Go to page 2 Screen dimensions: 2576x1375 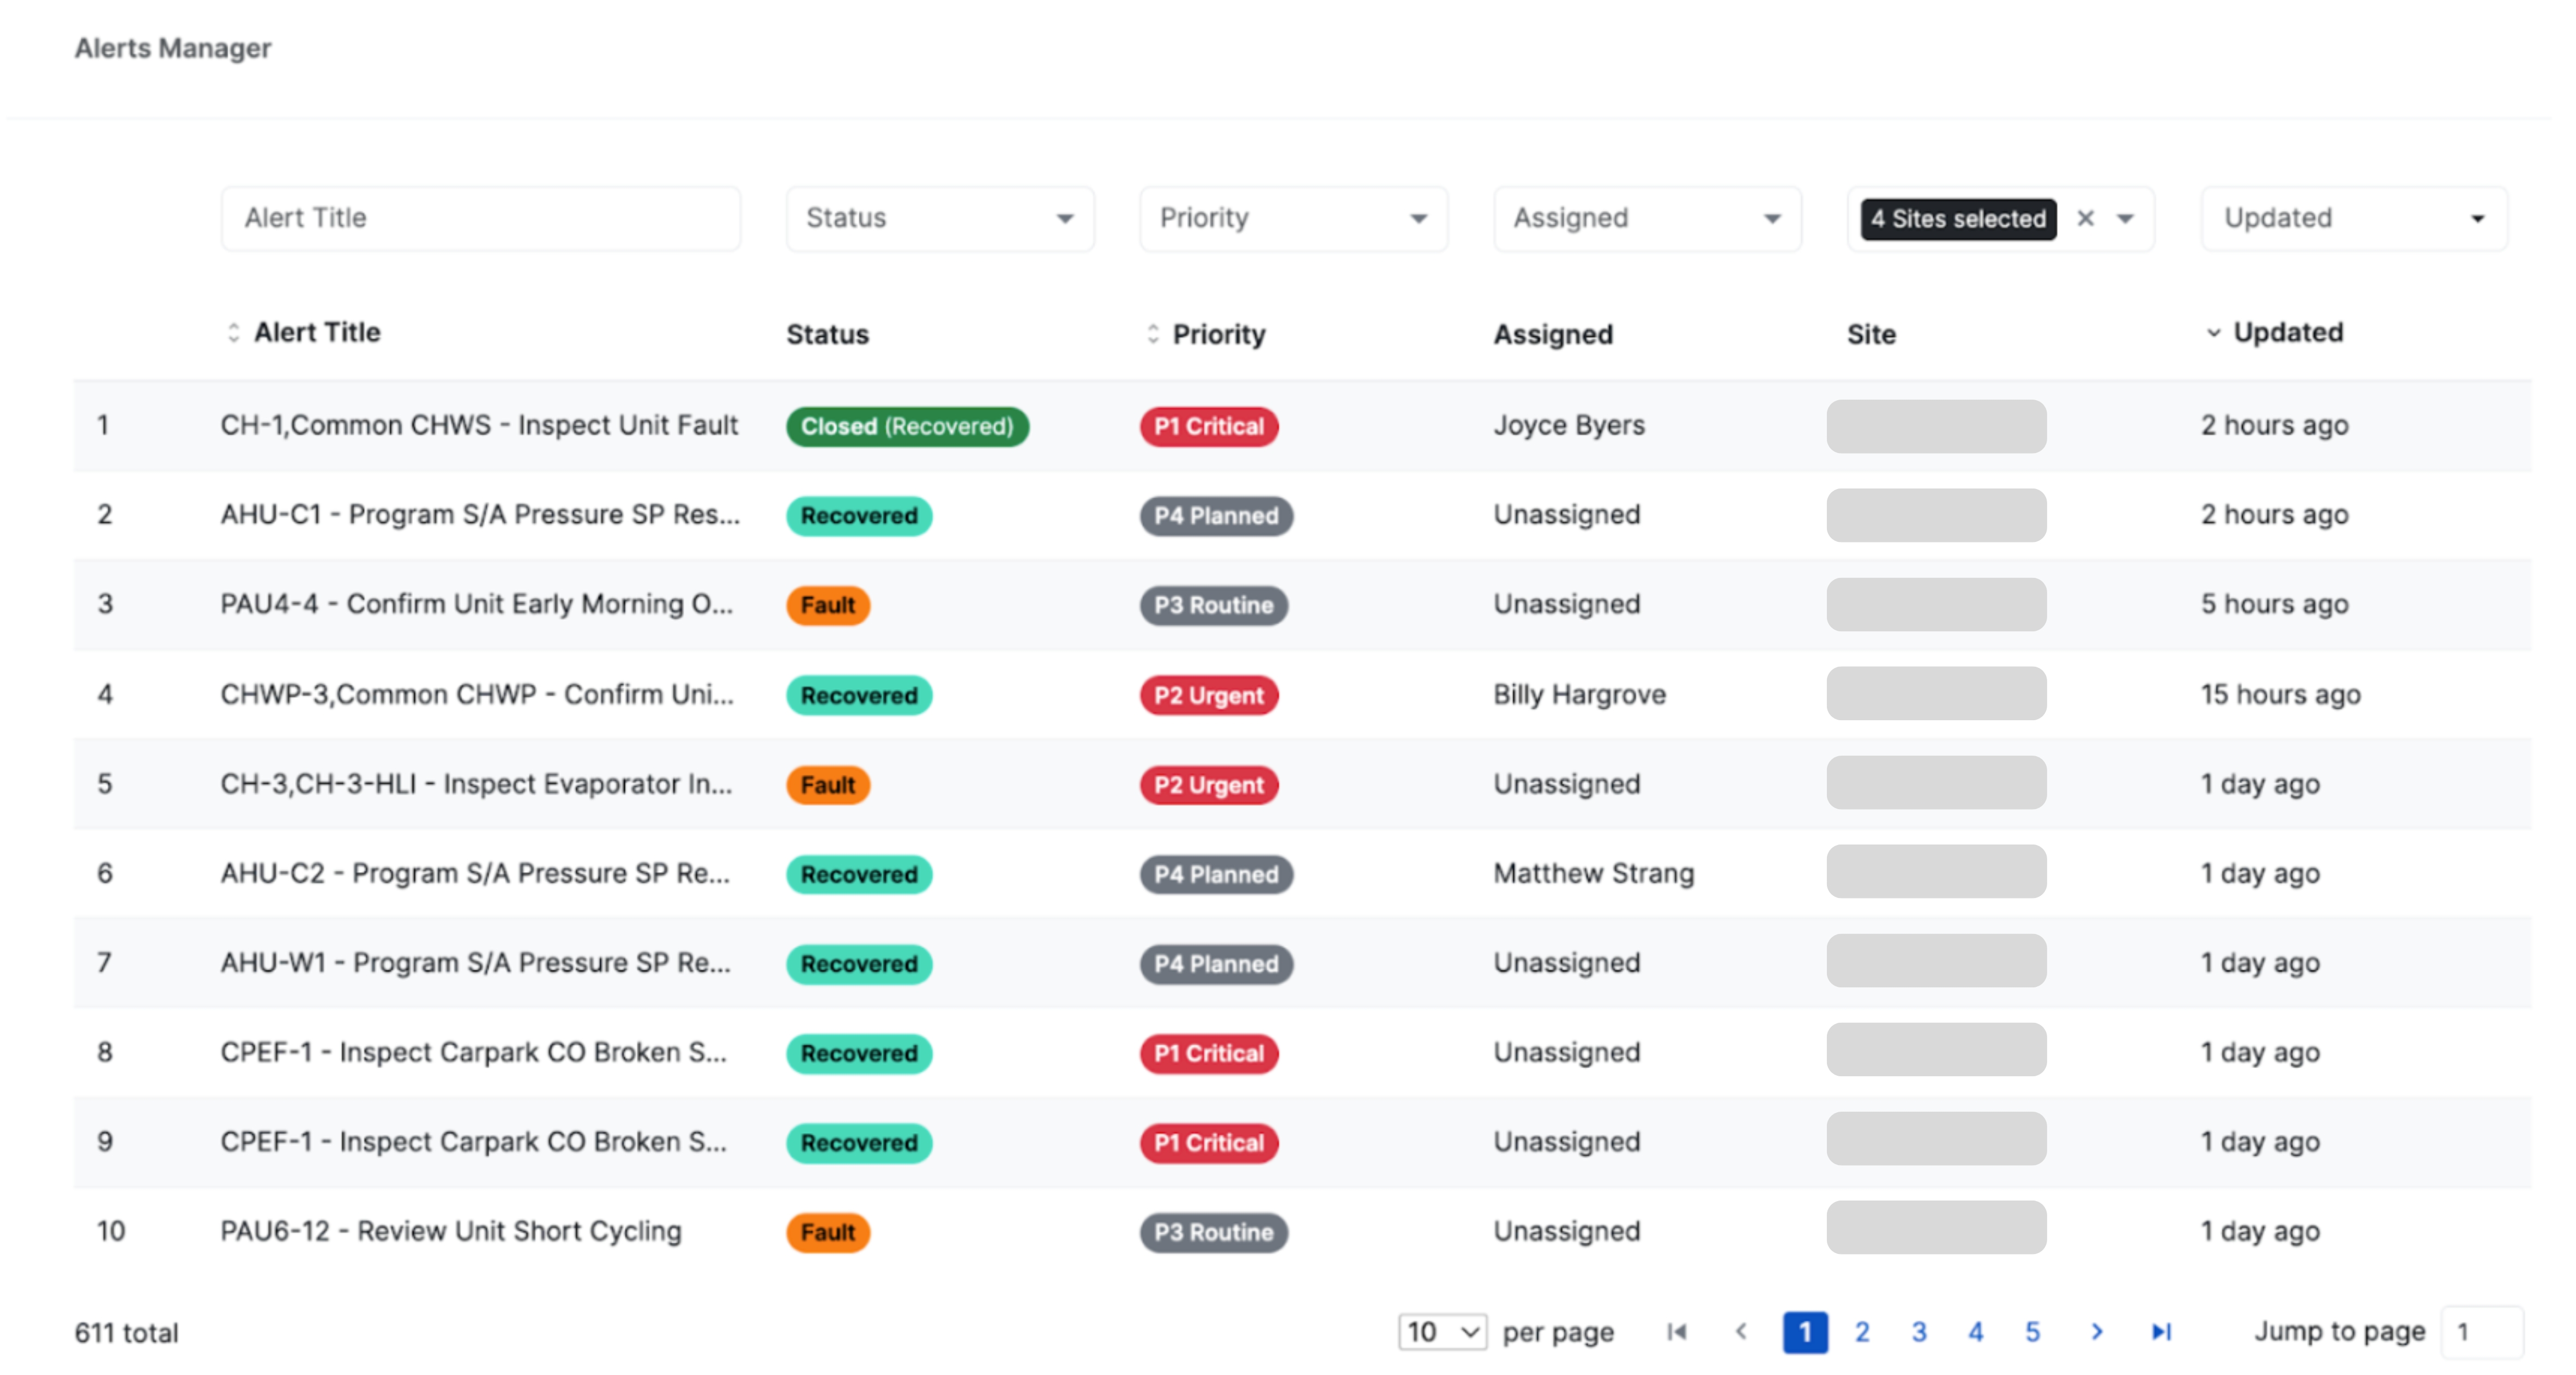(1862, 1331)
